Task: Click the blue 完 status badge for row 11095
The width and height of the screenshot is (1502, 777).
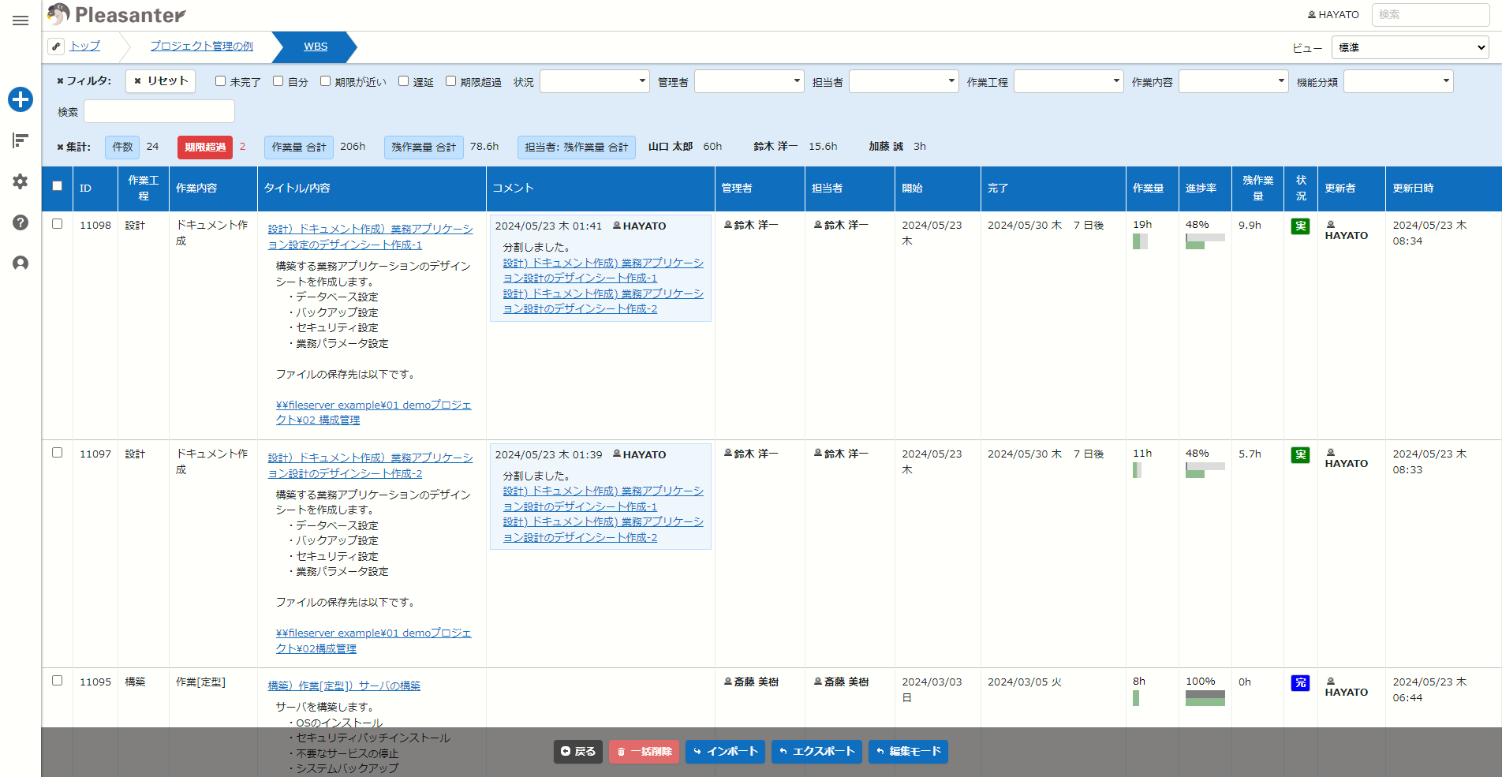Action: tap(1300, 683)
